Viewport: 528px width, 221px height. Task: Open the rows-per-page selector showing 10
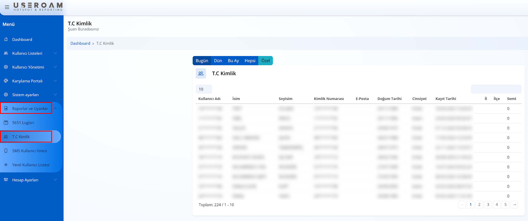point(204,89)
